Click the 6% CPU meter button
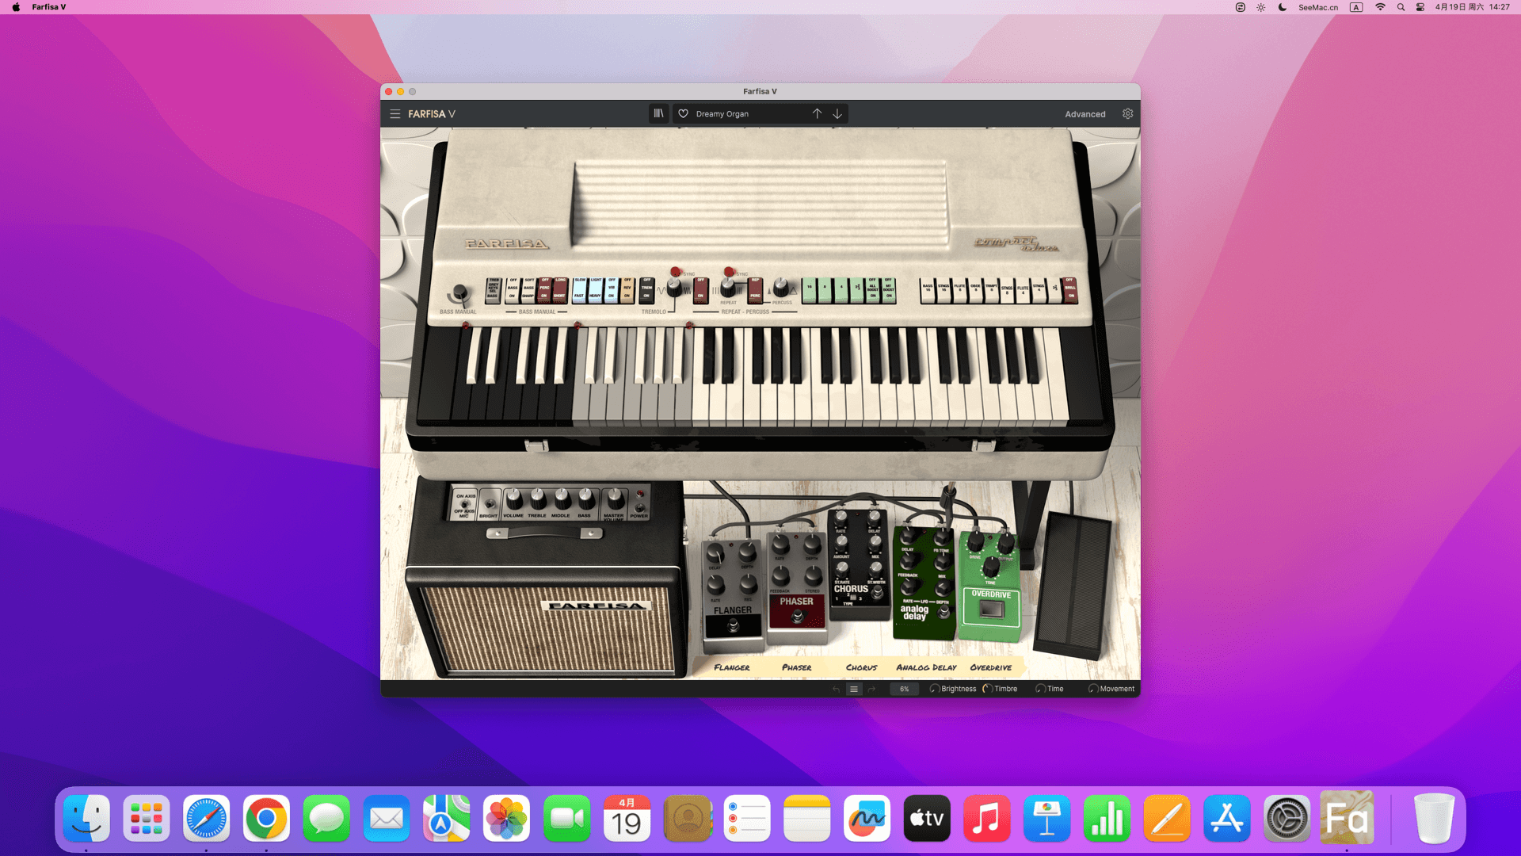Image resolution: width=1521 pixels, height=856 pixels. coord(904,690)
